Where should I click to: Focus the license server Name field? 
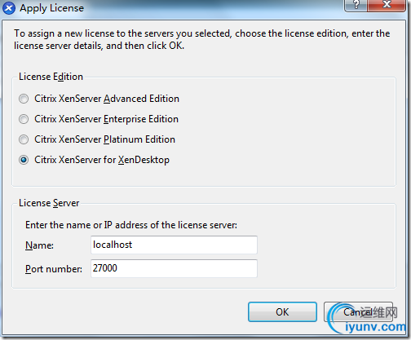click(x=174, y=245)
